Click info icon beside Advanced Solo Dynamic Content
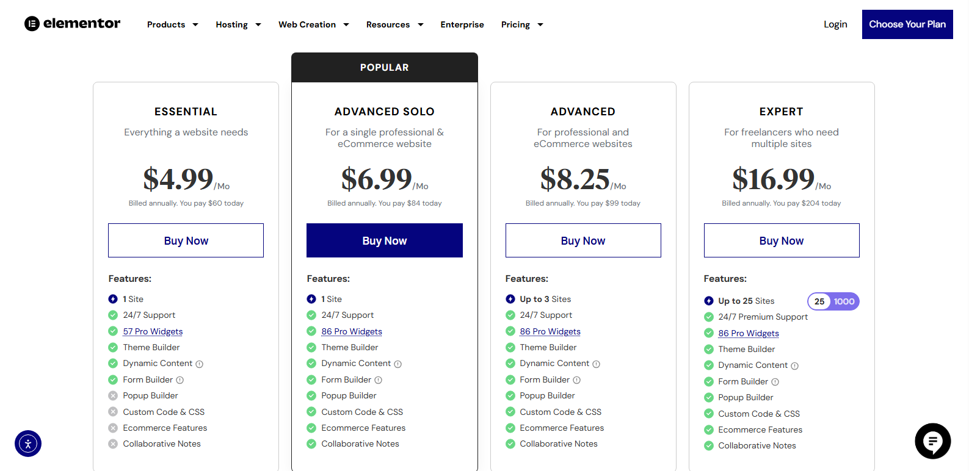Screen dimensions: 969x471 tap(397, 364)
